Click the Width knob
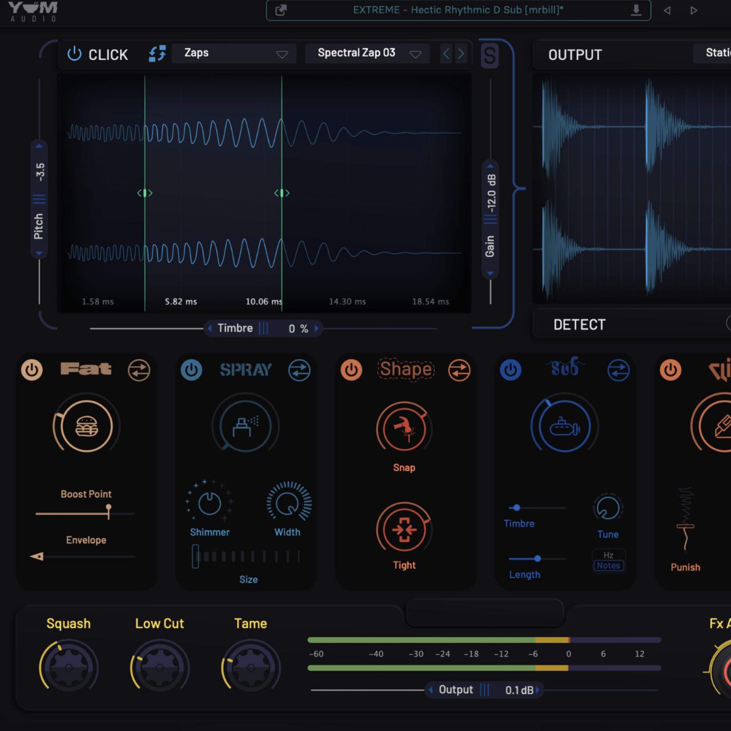Viewport: 731px width, 731px height. tap(288, 503)
